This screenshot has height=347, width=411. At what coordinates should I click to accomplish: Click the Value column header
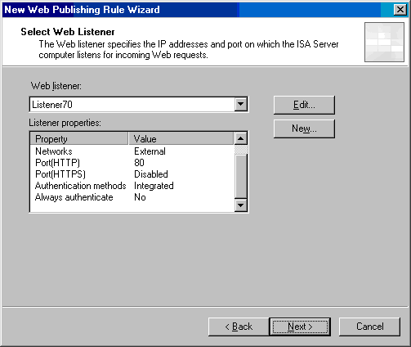pos(181,139)
